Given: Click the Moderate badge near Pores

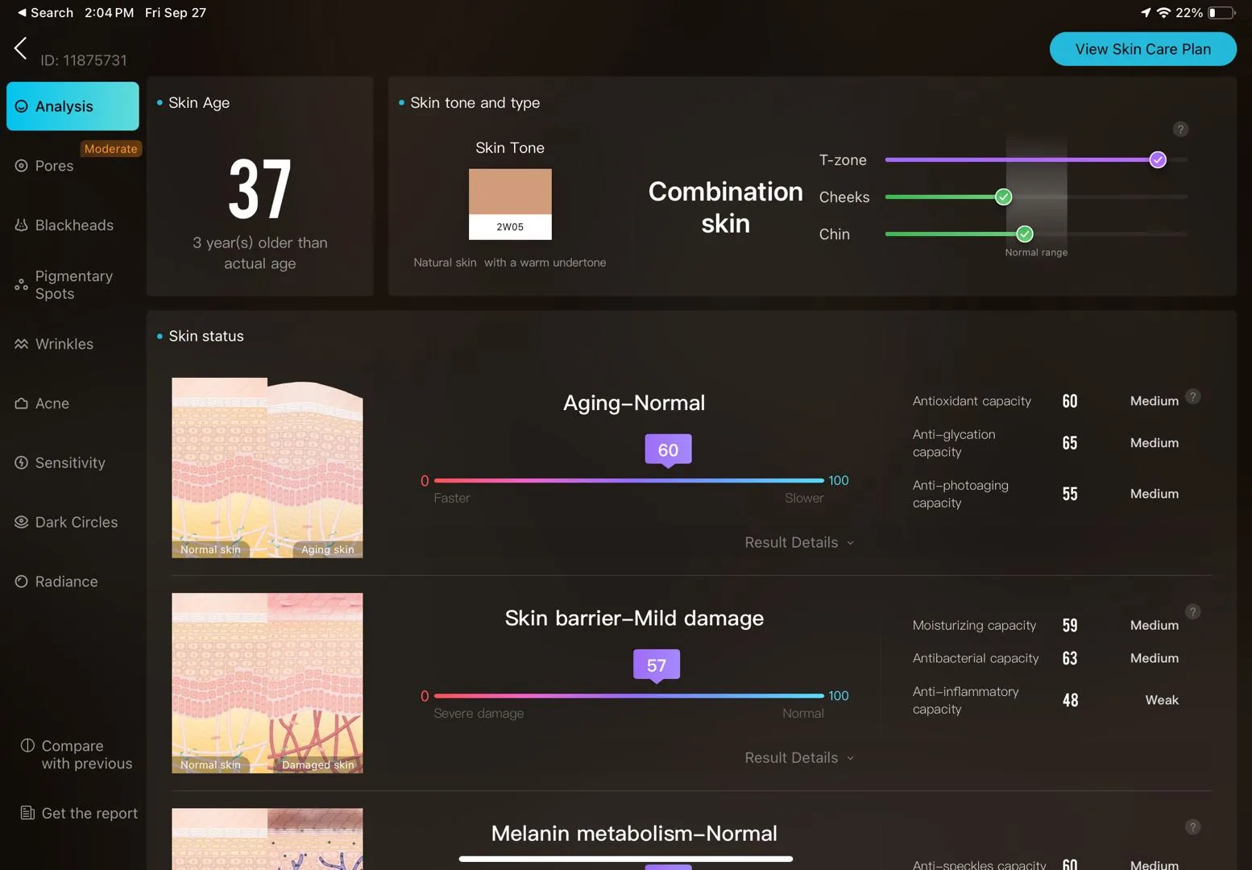Looking at the screenshot, I should 111,149.
